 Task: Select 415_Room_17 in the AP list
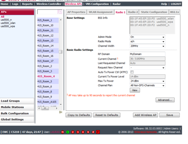[48, 61]
